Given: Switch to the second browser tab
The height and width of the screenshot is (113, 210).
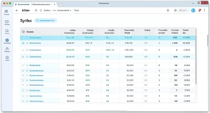Looking at the screenshot, I should [x=42, y=5].
